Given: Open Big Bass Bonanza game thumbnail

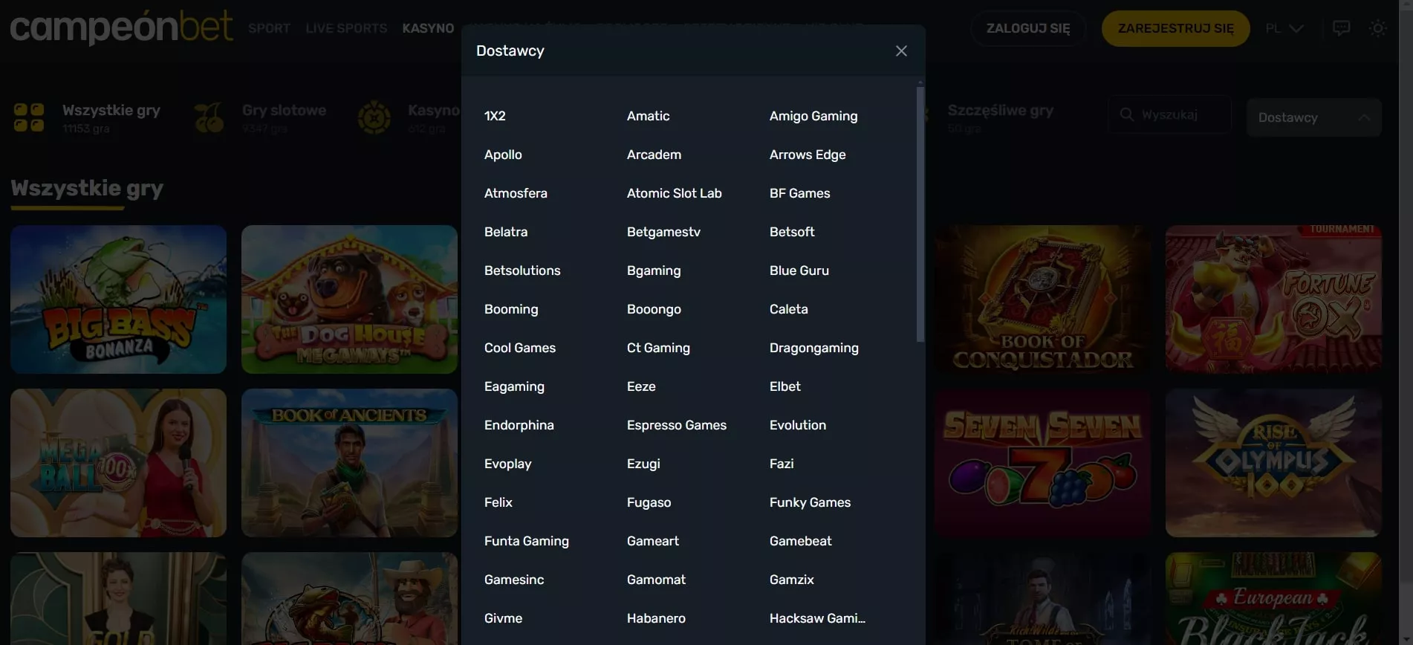Looking at the screenshot, I should pyautogui.click(x=119, y=299).
